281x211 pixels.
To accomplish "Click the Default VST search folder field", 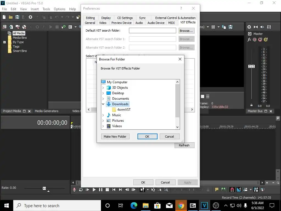I will pos(153,30).
